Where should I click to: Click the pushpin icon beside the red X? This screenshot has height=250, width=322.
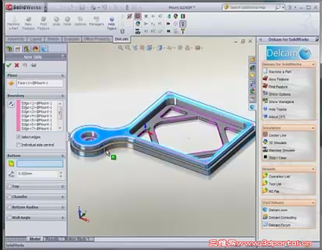[33, 65]
